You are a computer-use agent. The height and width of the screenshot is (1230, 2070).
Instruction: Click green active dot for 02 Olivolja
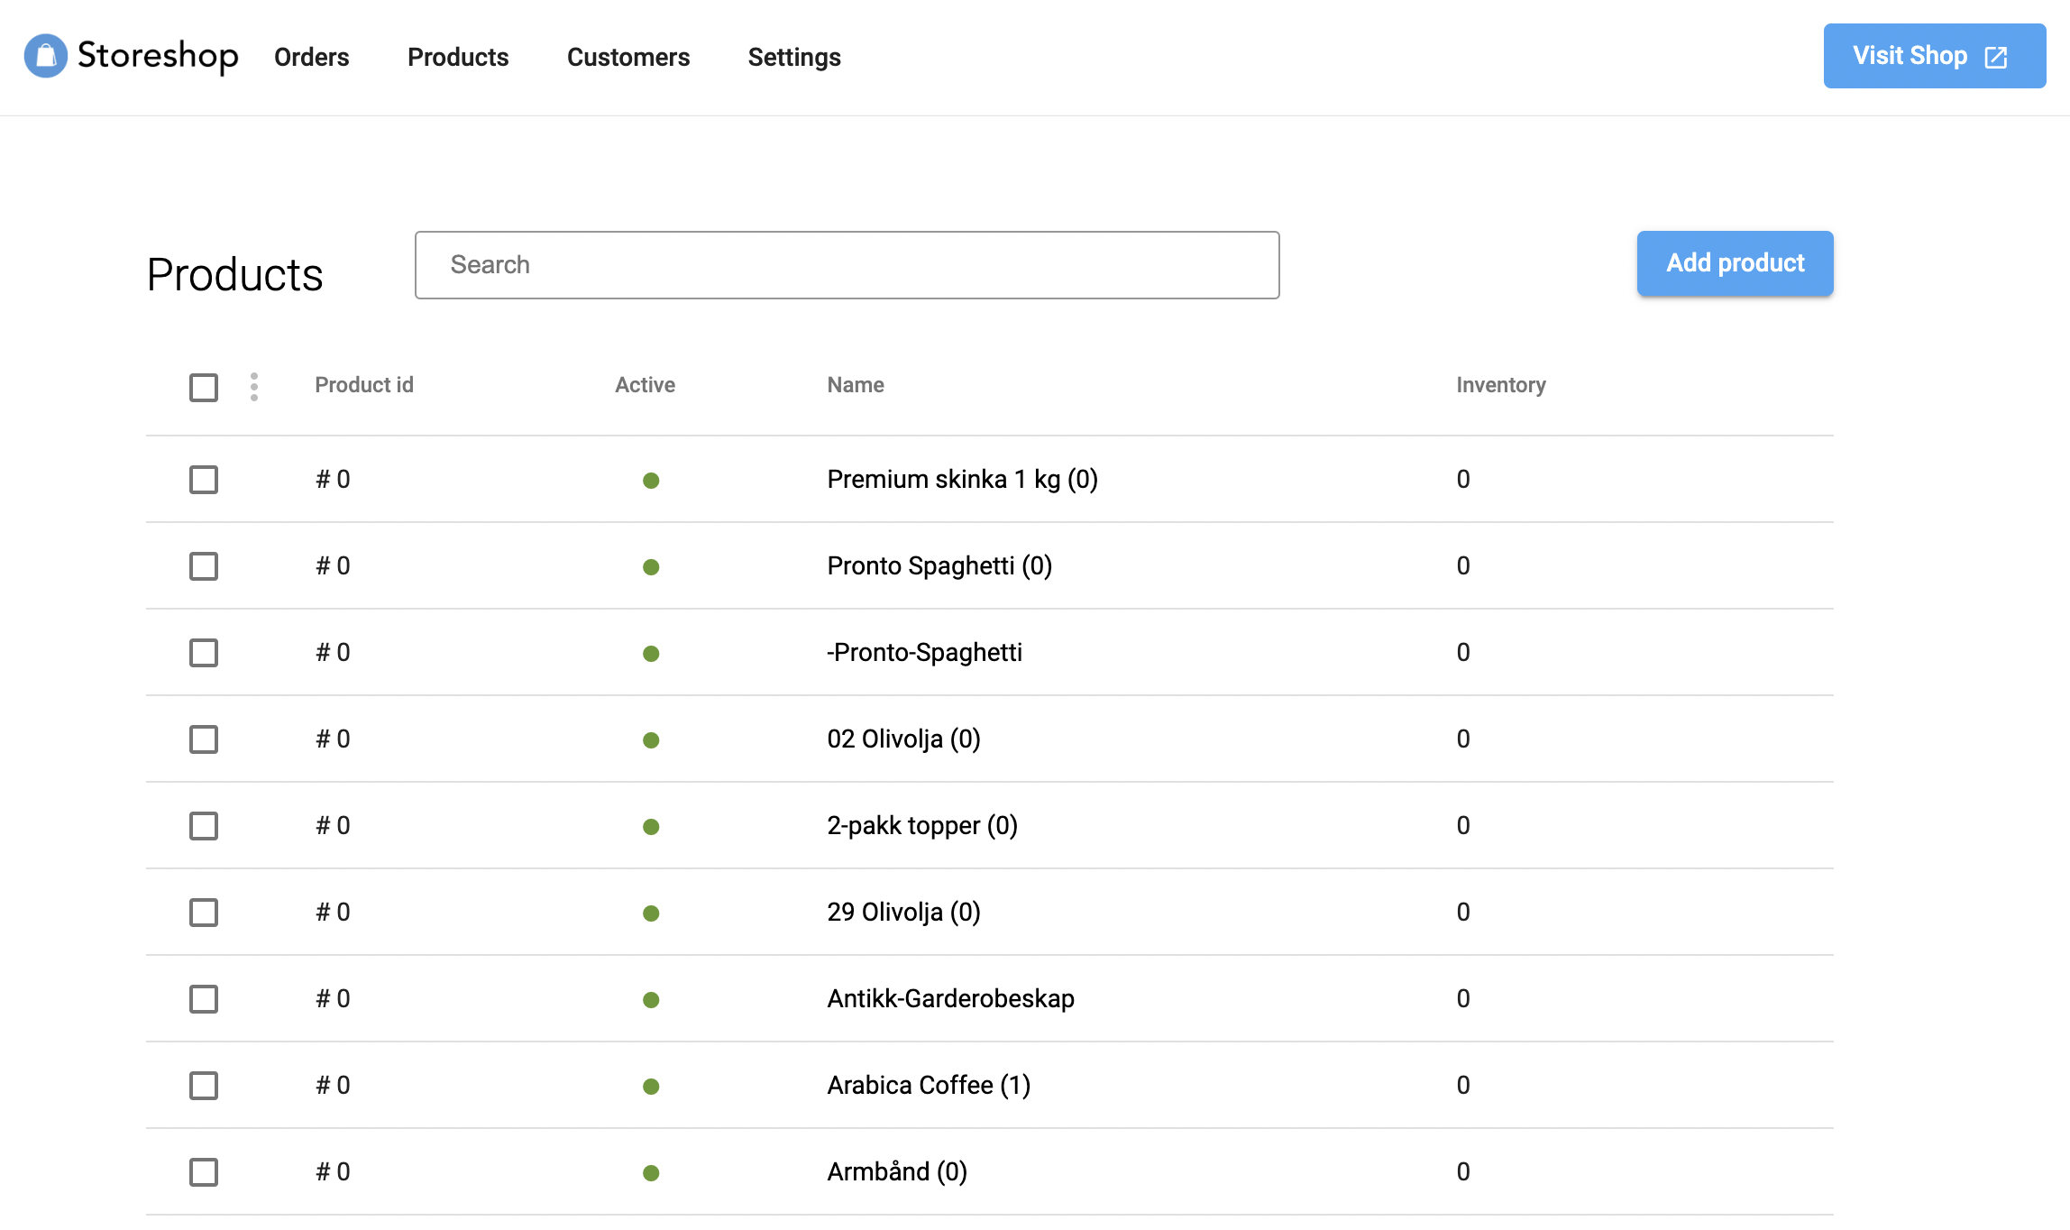(651, 740)
